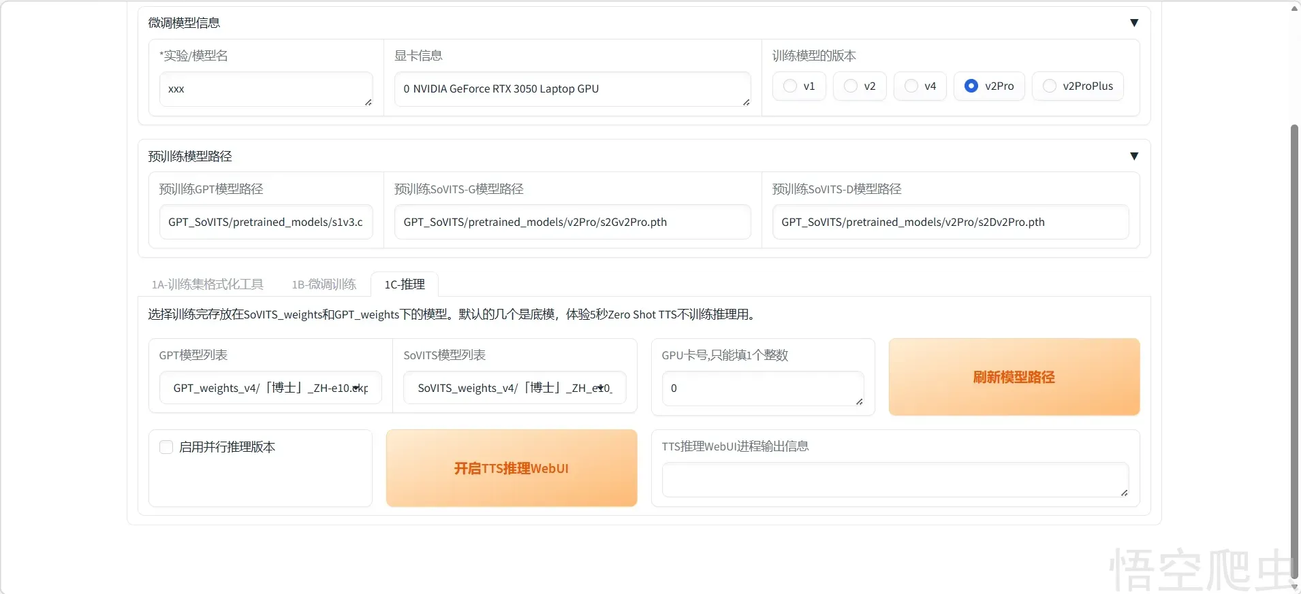
Task: Click the 预训练SoVITS-D模型路径 field
Action: (950, 222)
